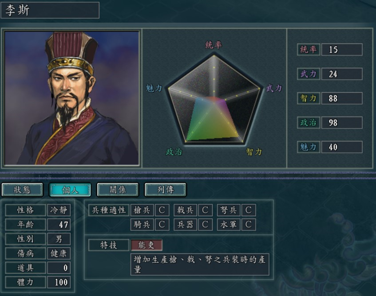Click the 政治 stat label button
This screenshot has height=296, width=376.
click(309, 123)
